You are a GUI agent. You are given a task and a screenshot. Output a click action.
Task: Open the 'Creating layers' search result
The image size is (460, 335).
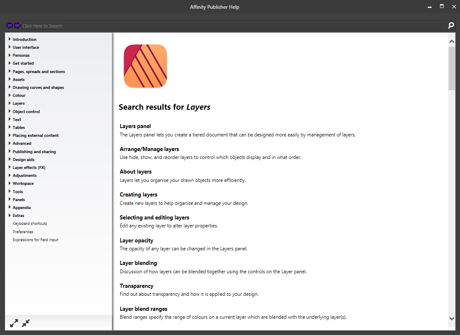pos(138,194)
